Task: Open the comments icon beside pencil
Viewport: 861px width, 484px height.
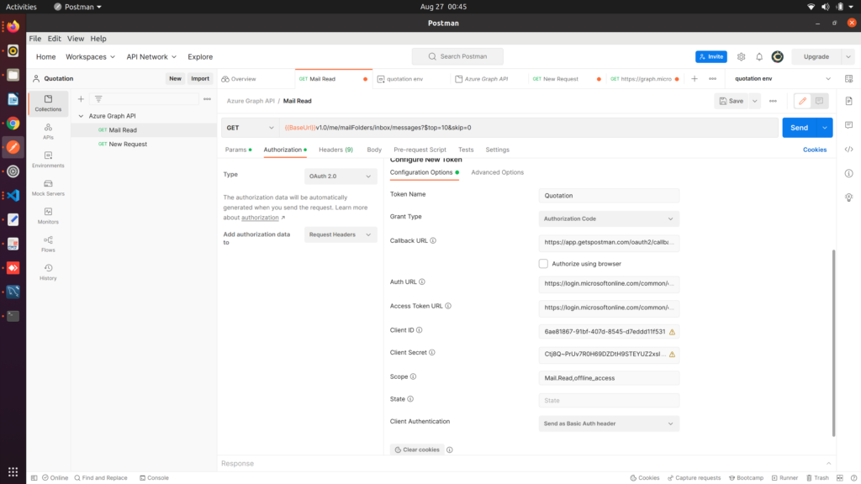Action: point(819,101)
